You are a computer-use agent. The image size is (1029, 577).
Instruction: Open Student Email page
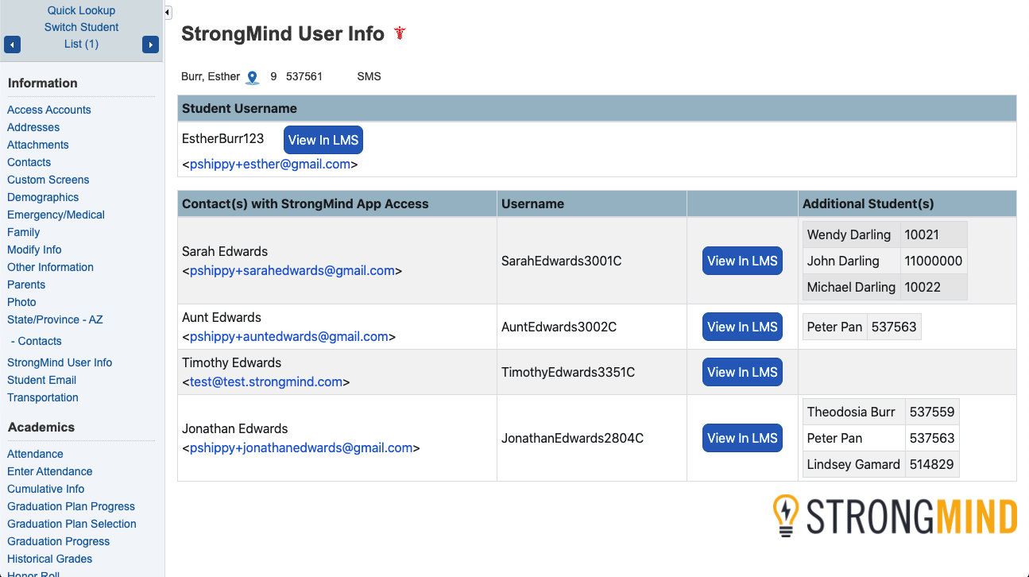pyautogui.click(x=42, y=380)
